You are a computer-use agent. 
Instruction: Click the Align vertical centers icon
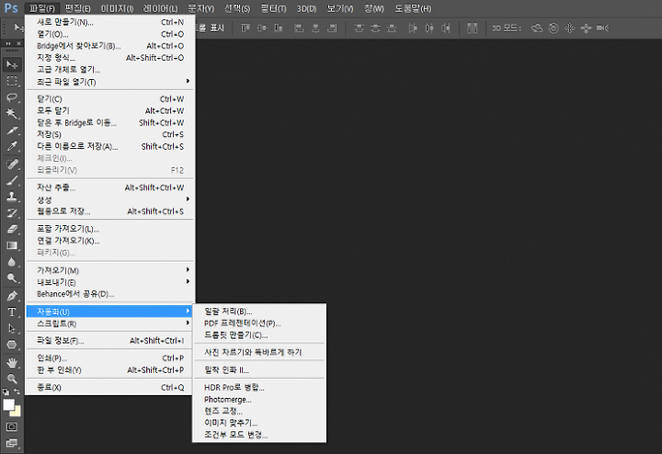tap(262, 28)
